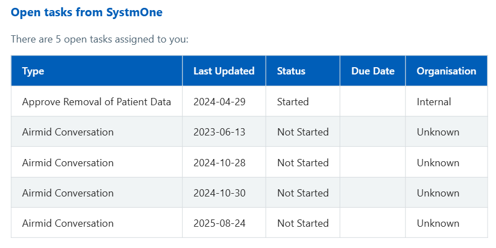Open the Airmid Conversation updated 2023-06-13
Viewport: 496px width, 248px height.
(x=67, y=132)
